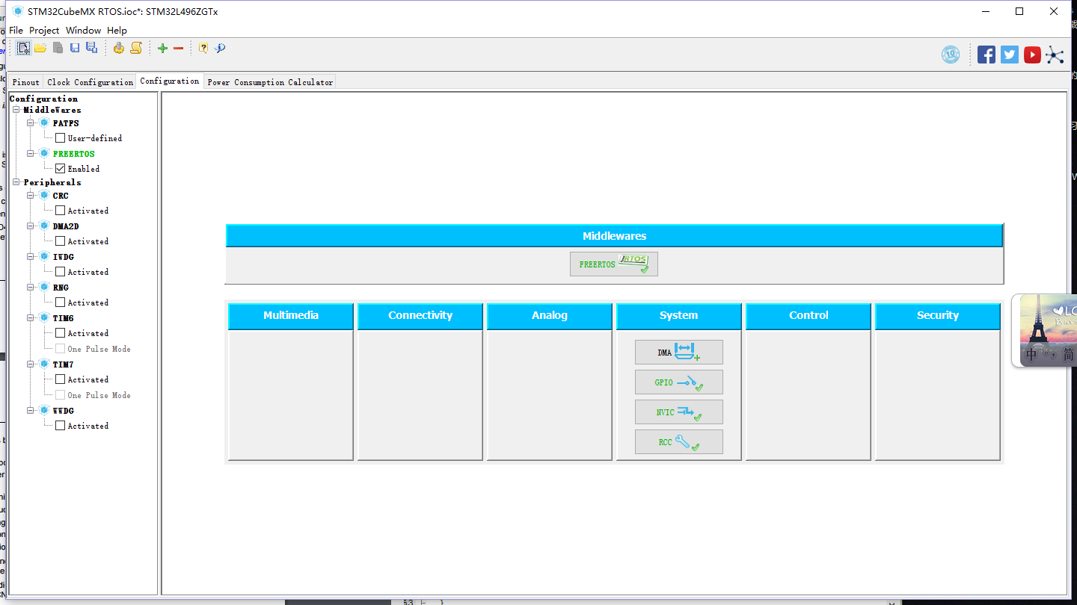Click the Save Project As icon
1077x605 pixels.
point(91,48)
